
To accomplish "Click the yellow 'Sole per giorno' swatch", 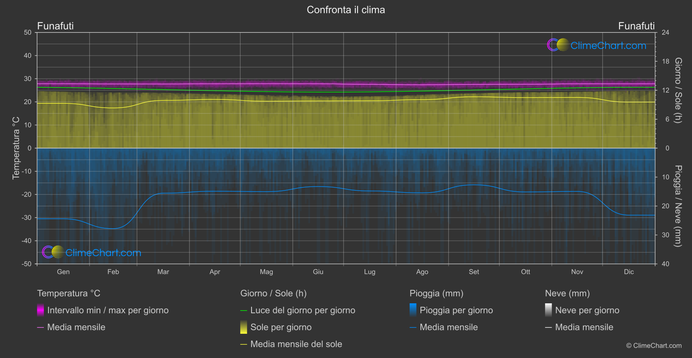I will pyautogui.click(x=244, y=327).
